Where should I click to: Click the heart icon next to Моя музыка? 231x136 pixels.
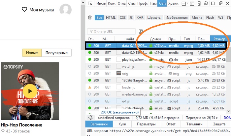pos(24,10)
